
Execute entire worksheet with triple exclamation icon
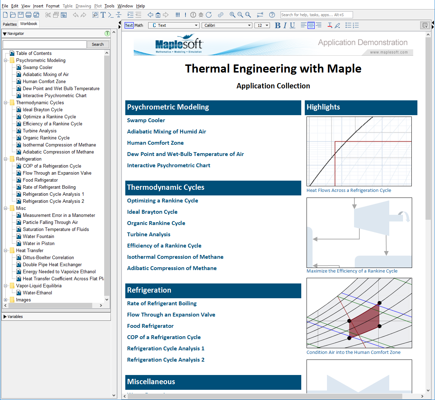tap(178, 15)
